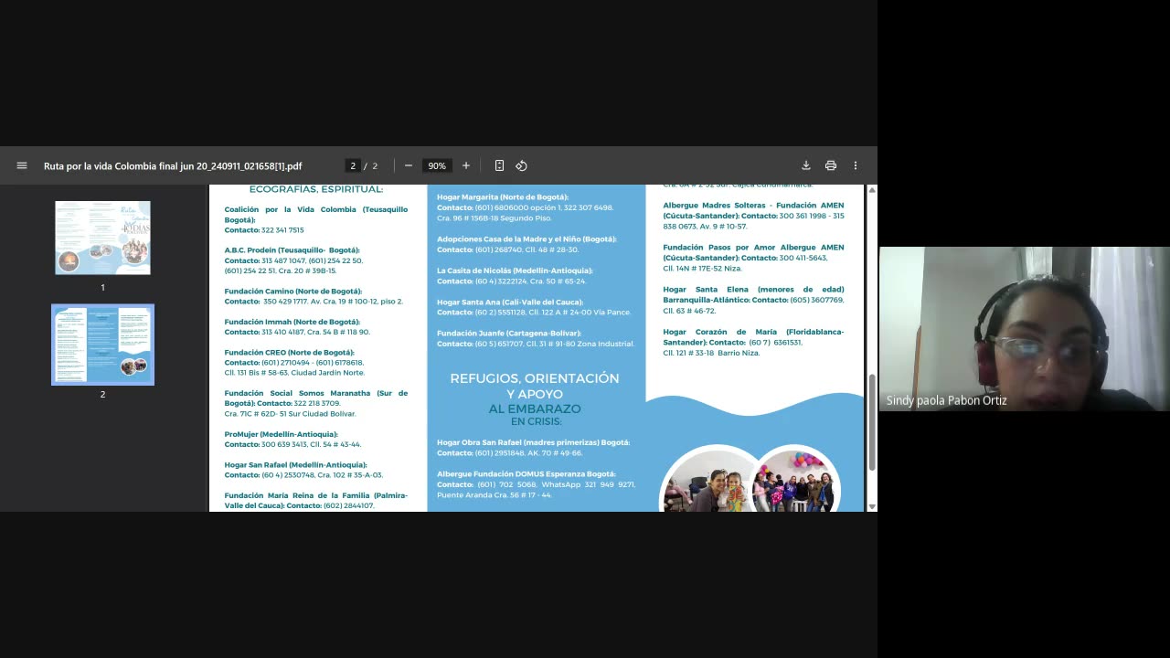Viewport: 1170px width, 658px height.
Task: Click the zoom in plus button
Action: (466, 165)
